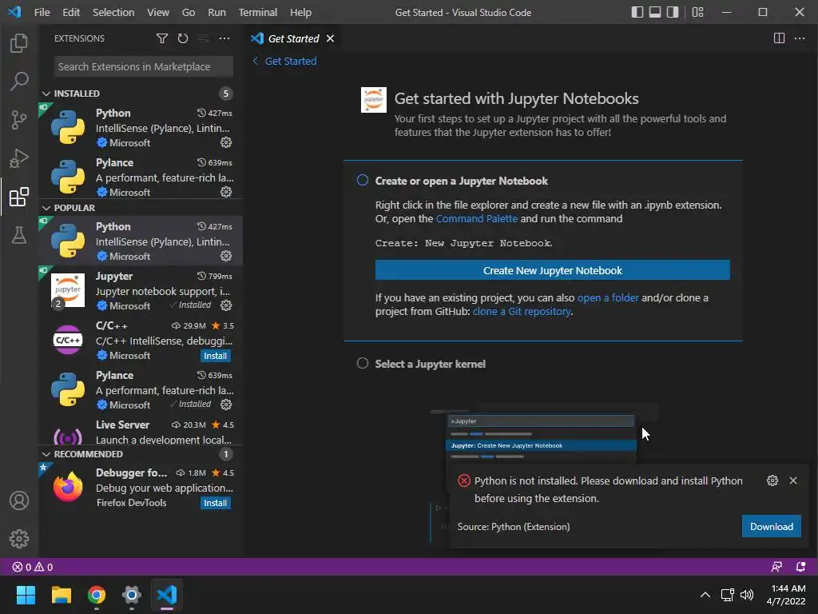Open the Selection menu
The height and width of the screenshot is (614, 818).
[x=113, y=12]
